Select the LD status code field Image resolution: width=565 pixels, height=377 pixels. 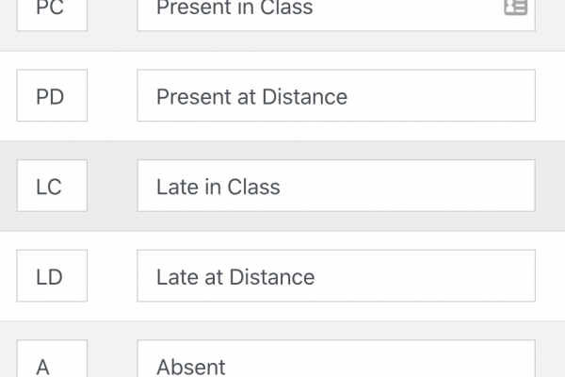tap(52, 275)
